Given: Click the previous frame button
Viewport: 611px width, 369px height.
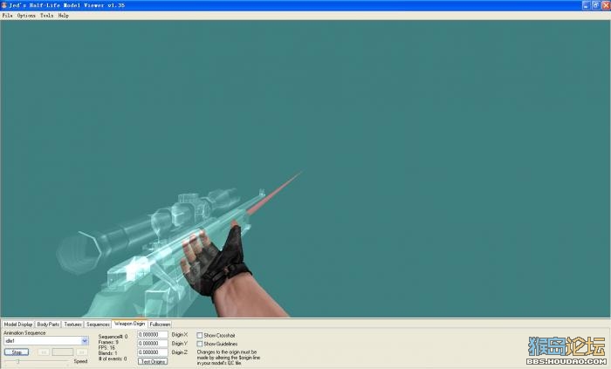Looking at the screenshot, I should [x=44, y=352].
